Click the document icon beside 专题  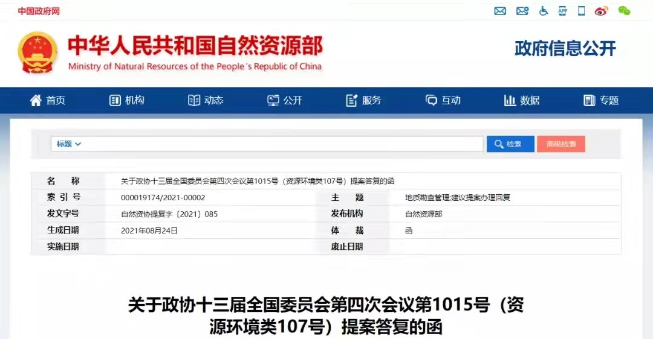coord(590,100)
